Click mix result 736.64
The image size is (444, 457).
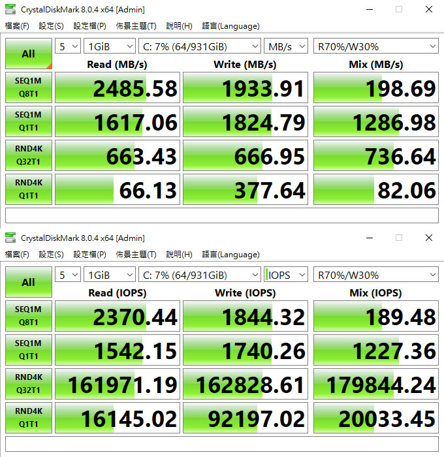tap(376, 155)
